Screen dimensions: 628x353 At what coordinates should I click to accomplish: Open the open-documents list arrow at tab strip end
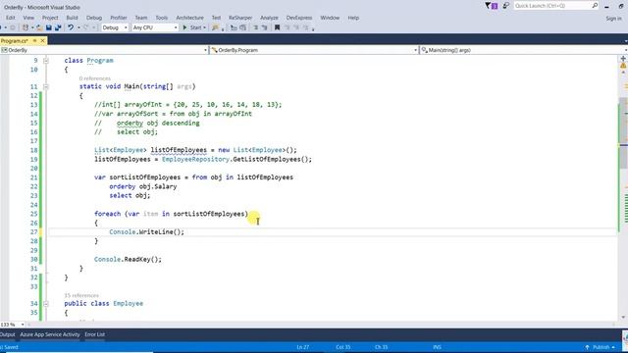626,41
